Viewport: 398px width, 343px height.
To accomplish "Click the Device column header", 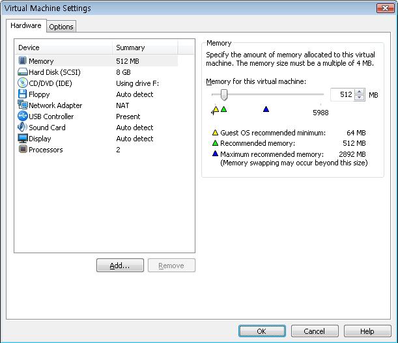I will (x=63, y=48).
